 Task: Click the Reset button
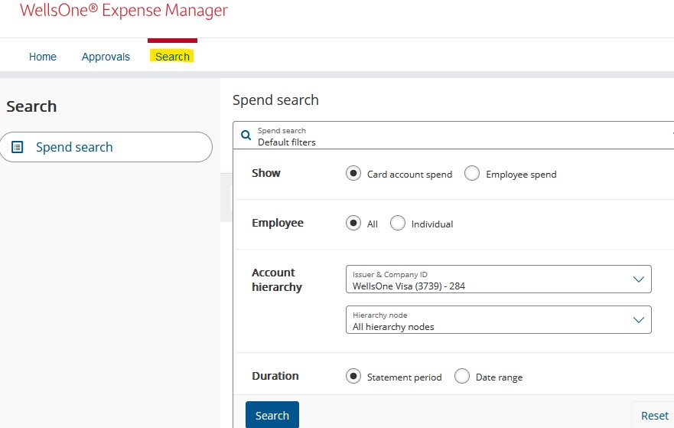click(654, 415)
